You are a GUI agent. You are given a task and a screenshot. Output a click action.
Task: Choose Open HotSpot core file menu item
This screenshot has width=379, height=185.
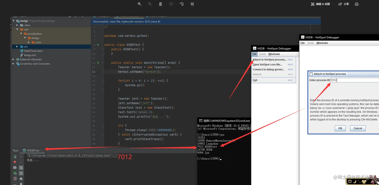(274, 65)
